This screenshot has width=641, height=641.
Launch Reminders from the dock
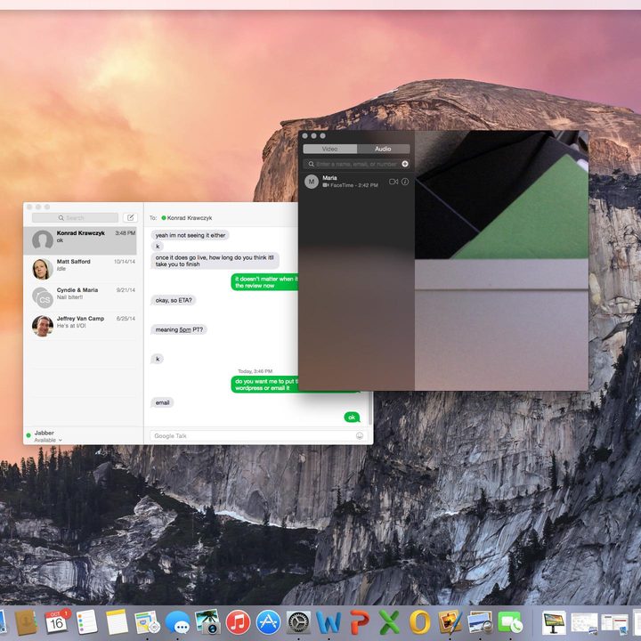(x=86, y=621)
